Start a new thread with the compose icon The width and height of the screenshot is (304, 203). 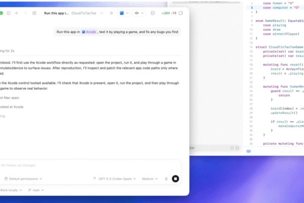click(x=34, y=13)
